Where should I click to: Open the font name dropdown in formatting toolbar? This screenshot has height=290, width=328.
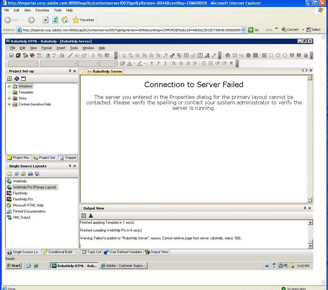coord(75,63)
